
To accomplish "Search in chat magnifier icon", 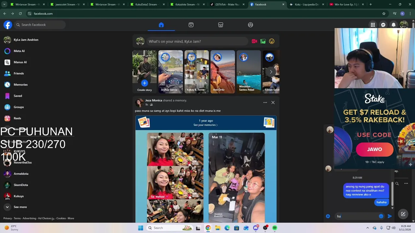I will tap(397, 183).
